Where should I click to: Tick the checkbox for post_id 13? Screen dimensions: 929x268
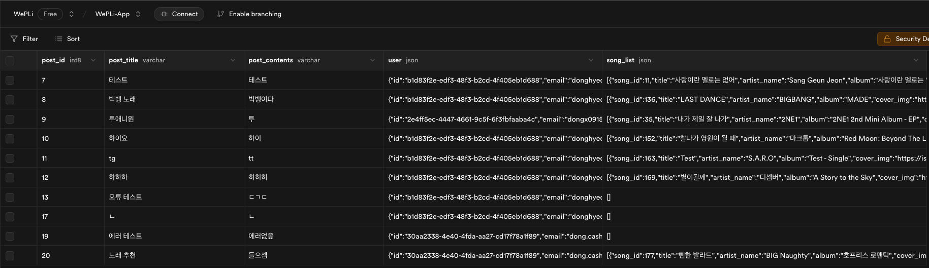point(10,197)
